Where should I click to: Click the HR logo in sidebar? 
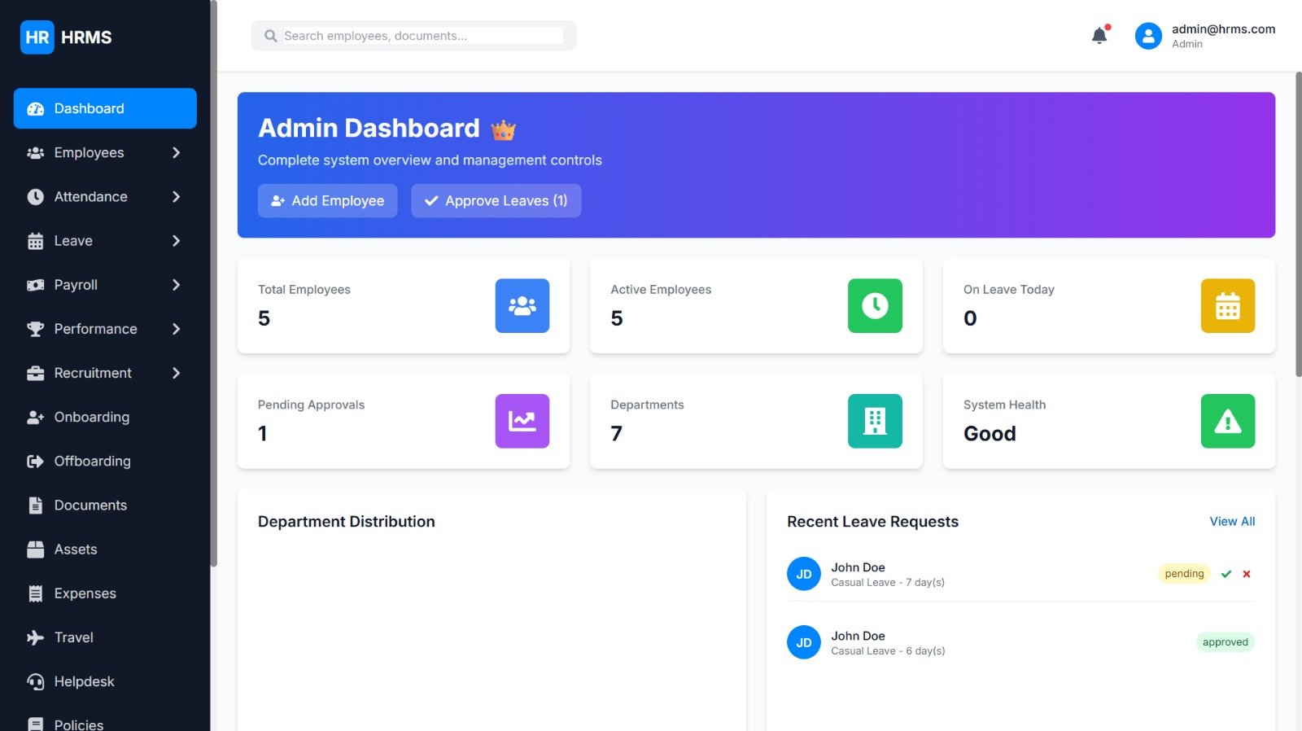(x=37, y=37)
